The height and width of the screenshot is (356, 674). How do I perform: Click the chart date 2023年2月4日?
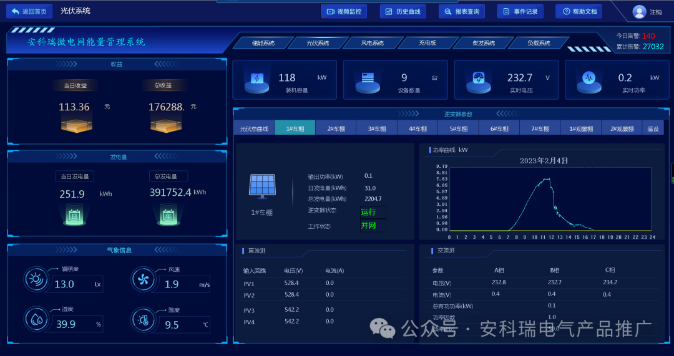click(x=544, y=161)
